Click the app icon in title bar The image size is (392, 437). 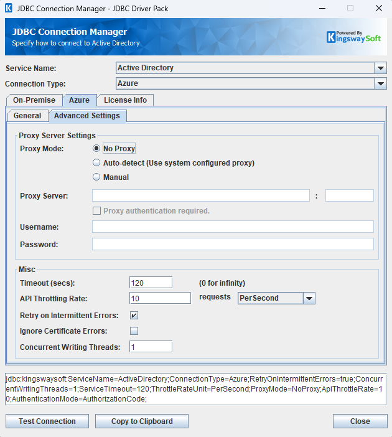tap(9, 9)
